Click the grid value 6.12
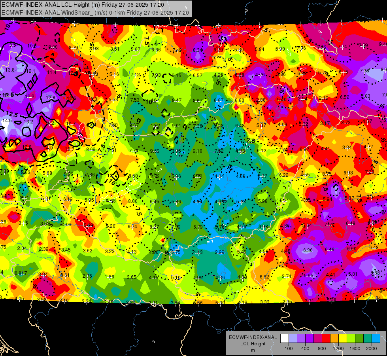This screenshot has height=356, width=387. 262,150
